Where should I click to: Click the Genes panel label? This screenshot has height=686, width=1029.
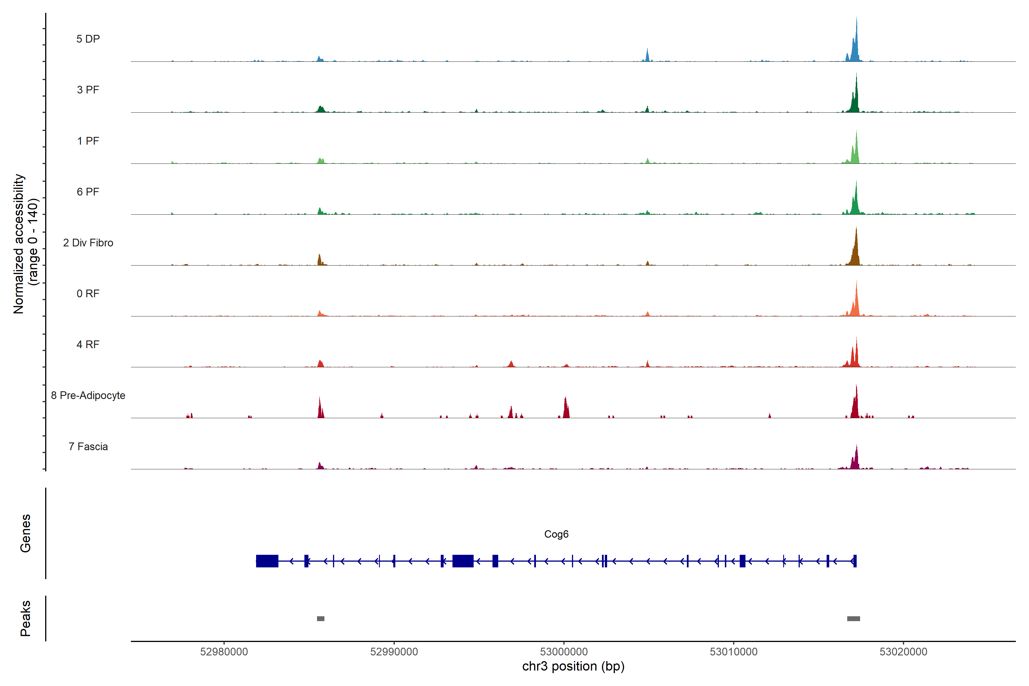25,533
